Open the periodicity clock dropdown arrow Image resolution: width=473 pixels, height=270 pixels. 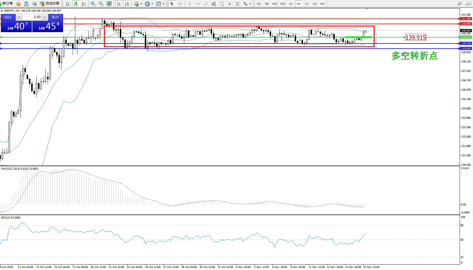(x=152, y=4)
